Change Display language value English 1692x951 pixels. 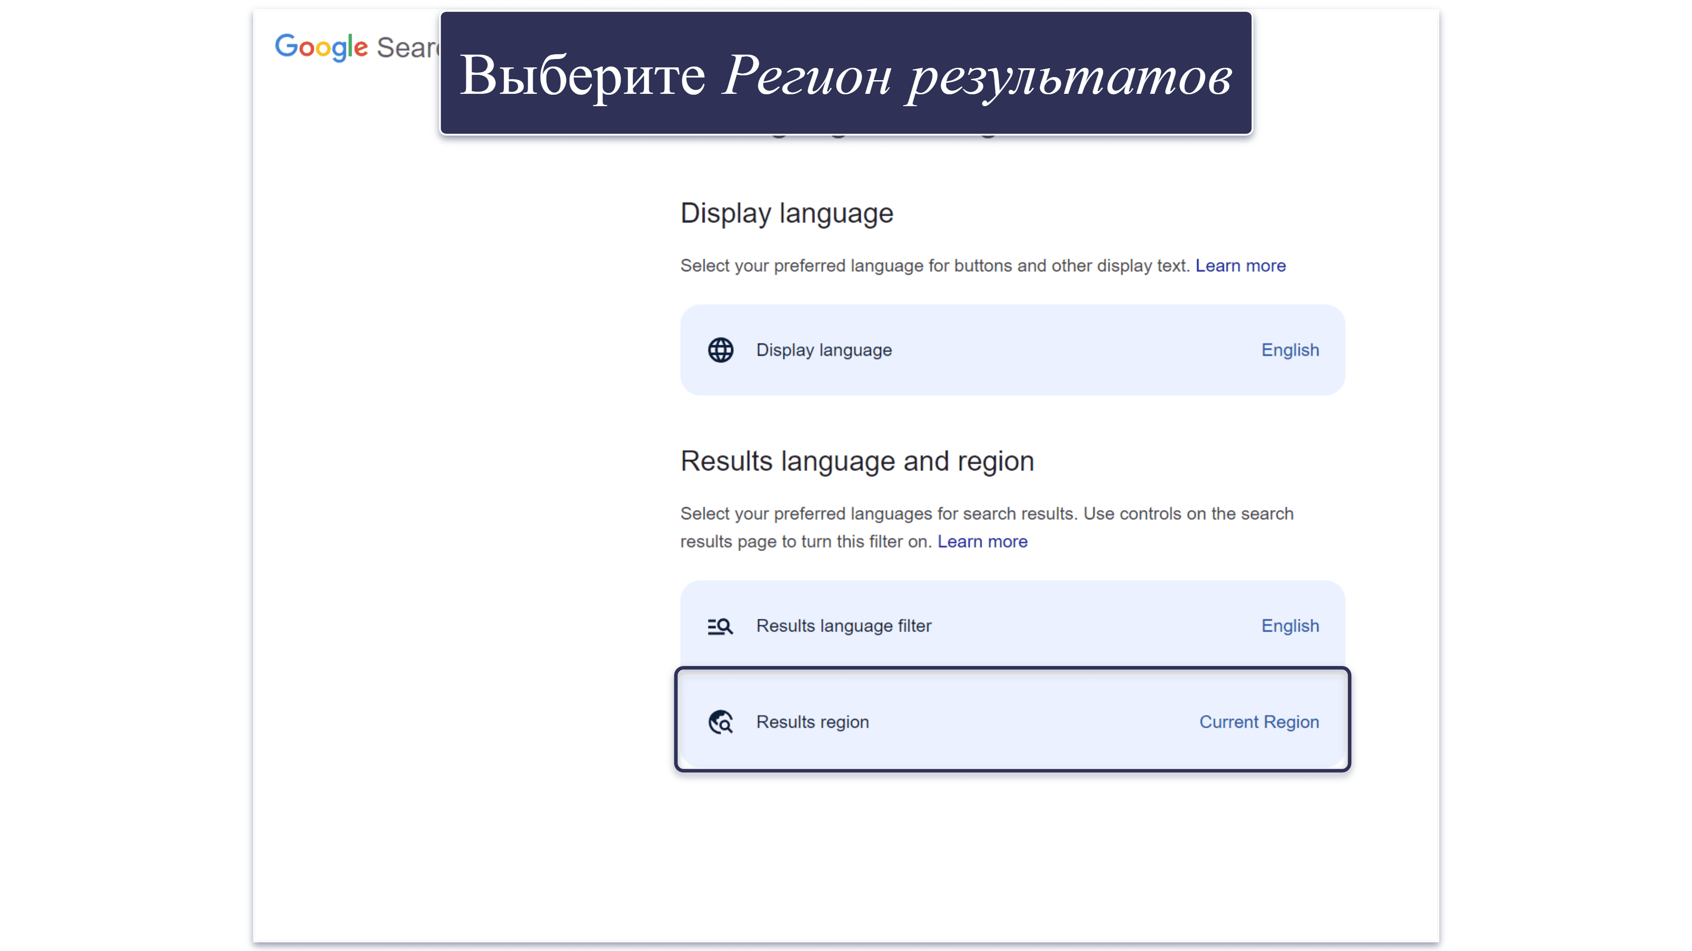[1290, 350]
